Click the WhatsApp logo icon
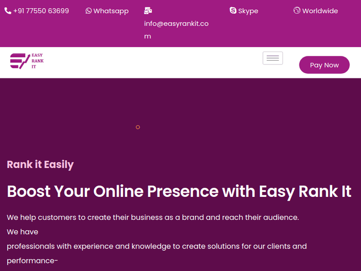This screenshot has width=361, height=271. 89,11
